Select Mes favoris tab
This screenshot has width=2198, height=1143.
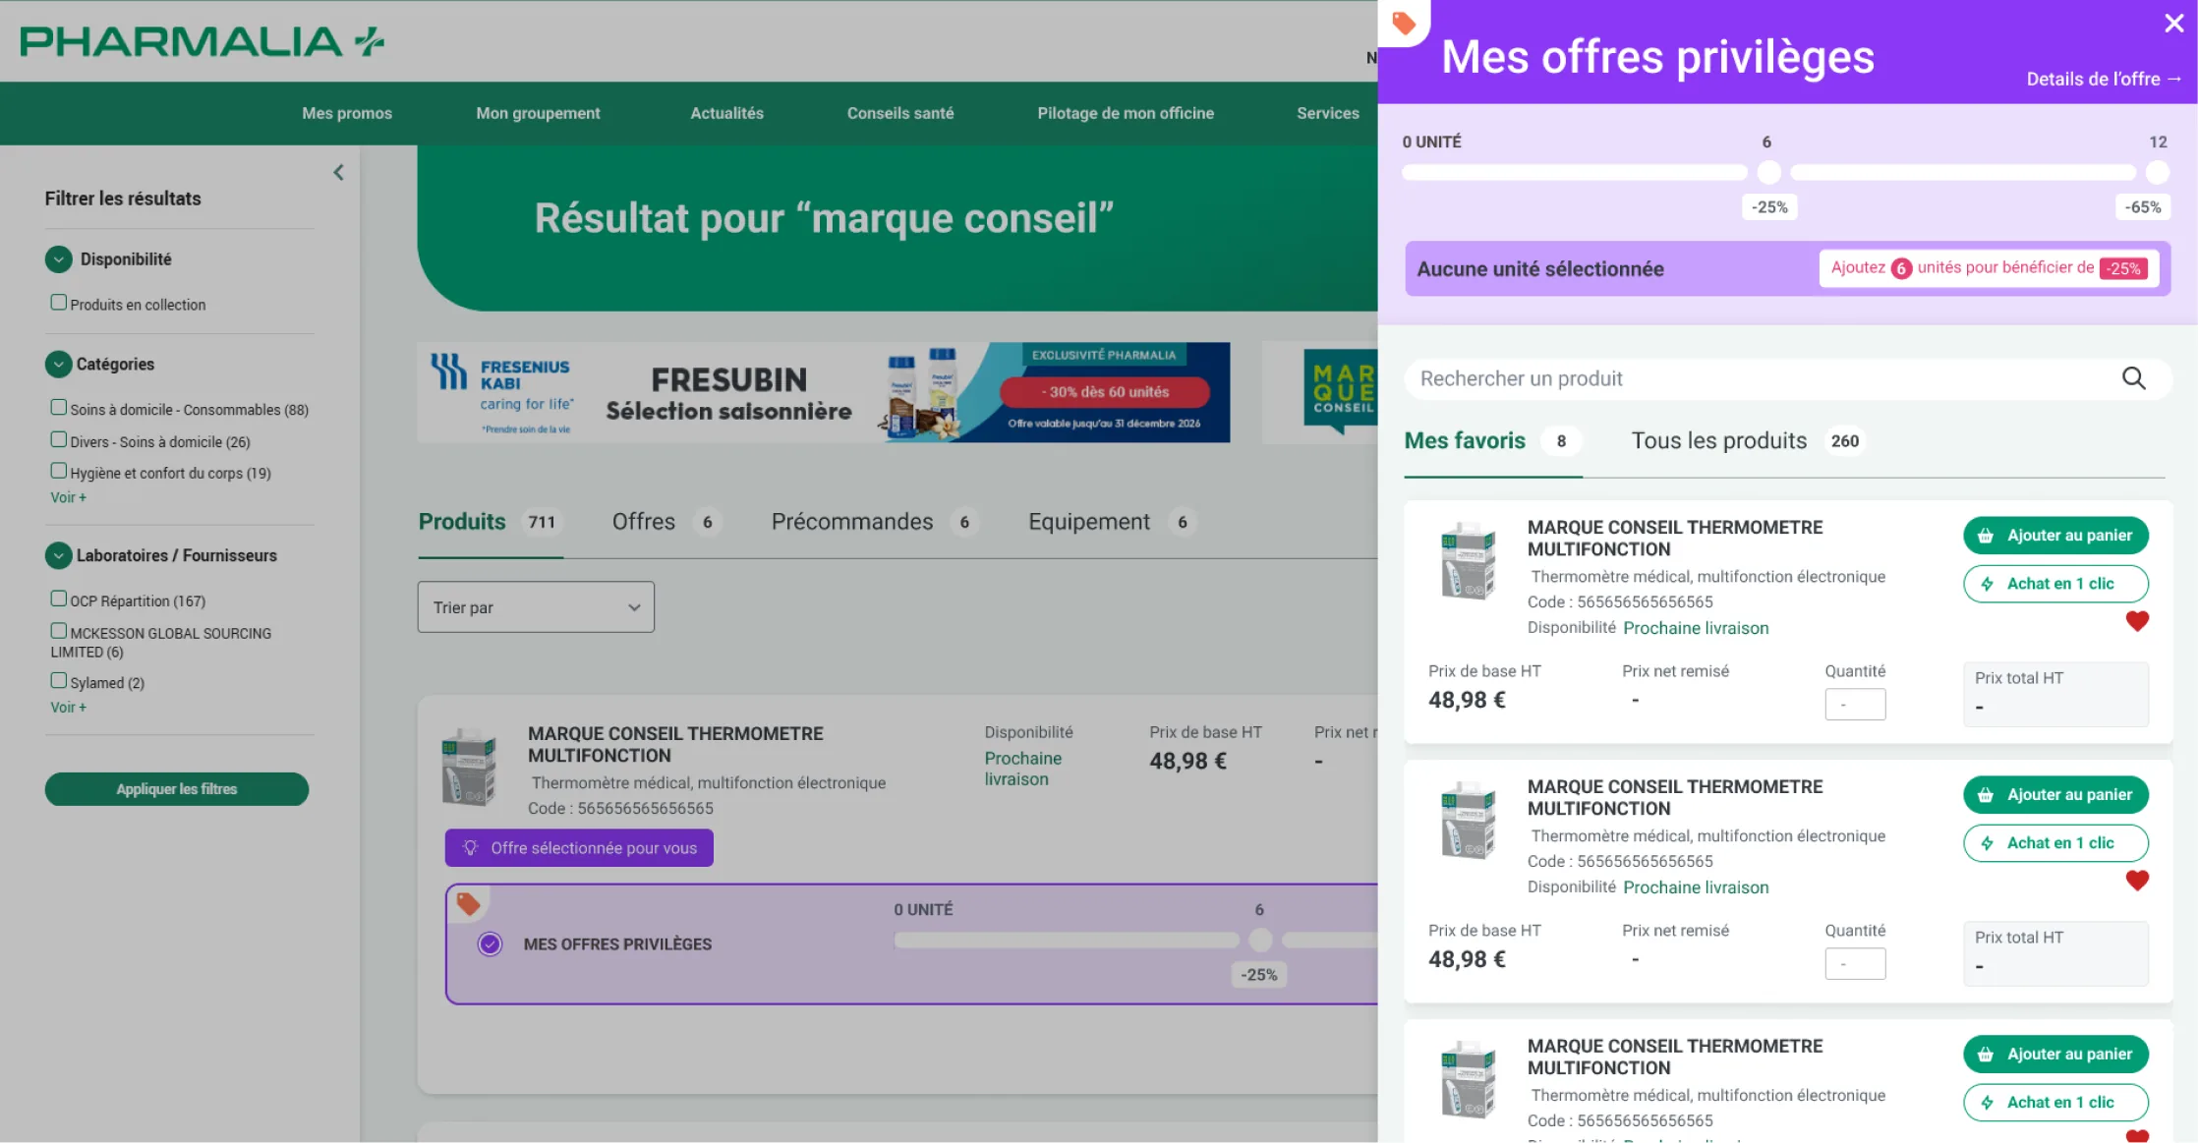[x=1491, y=441]
